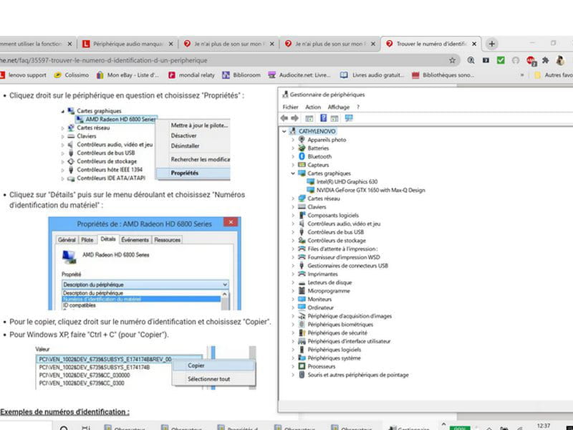Click the Device Manager forward arrow
573x430 pixels.
coord(294,118)
